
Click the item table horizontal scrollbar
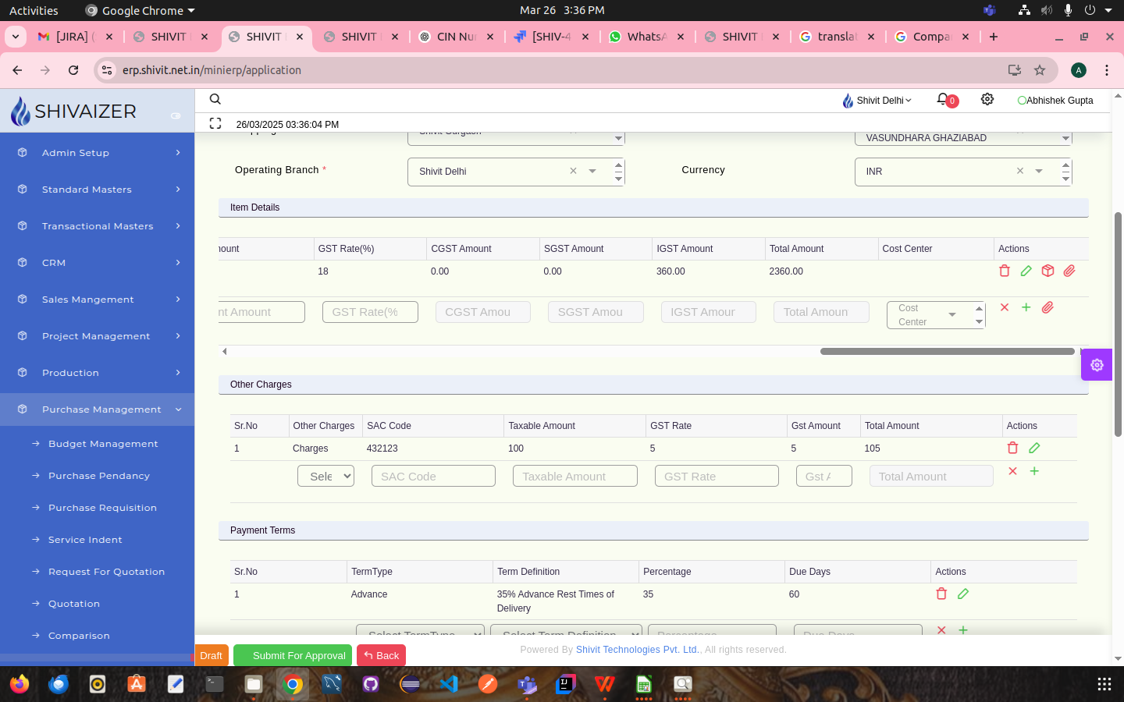[x=947, y=352]
